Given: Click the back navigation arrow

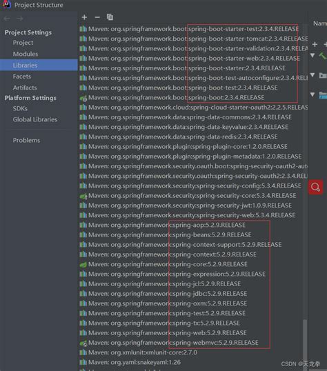Looking at the screenshot, I should tap(7, 19).
